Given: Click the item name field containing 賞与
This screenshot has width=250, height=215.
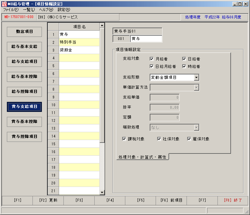Looking at the screenshot, I should point(146,39).
